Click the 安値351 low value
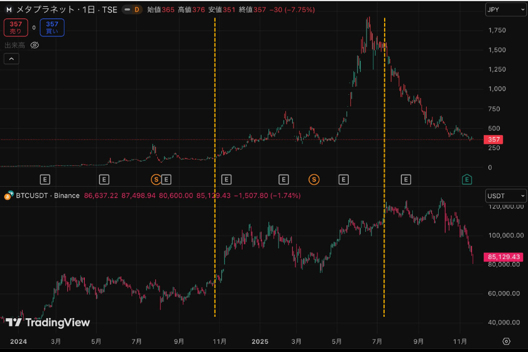Screen dimensions: 528x352 pos(221,10)
